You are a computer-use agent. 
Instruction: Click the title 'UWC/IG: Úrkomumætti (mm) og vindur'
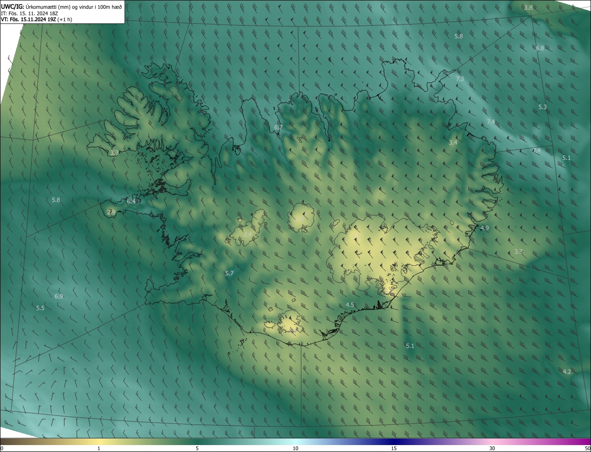tap(61, 6)
